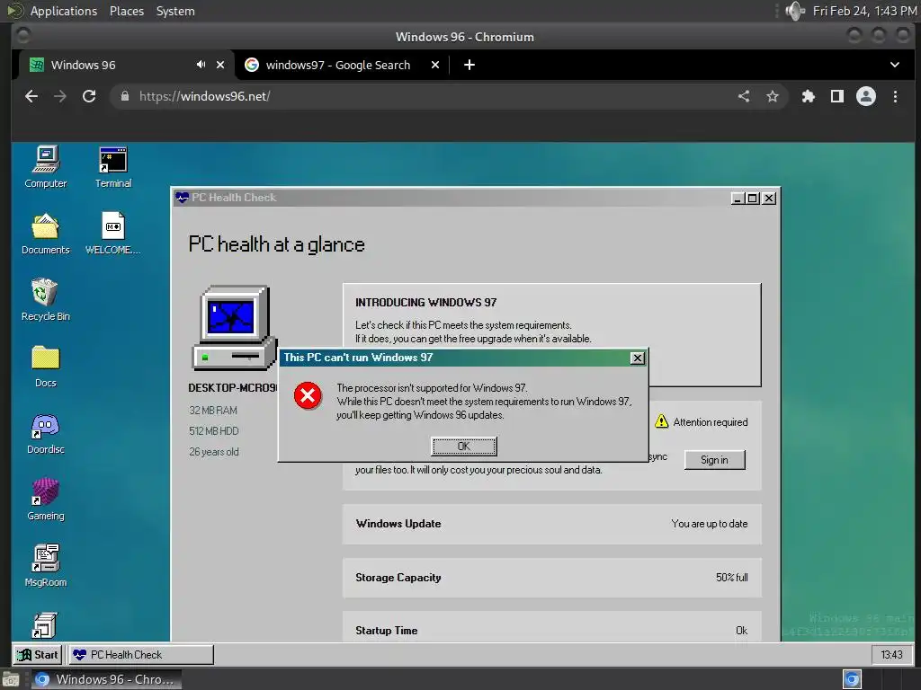
Task: Click the site lock icon
Action: point(124,96)
